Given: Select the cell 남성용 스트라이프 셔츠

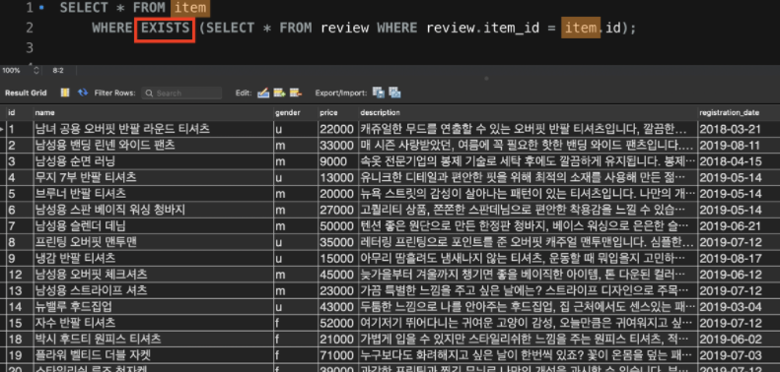Looking at the screenshot, I should click(153, 290).
